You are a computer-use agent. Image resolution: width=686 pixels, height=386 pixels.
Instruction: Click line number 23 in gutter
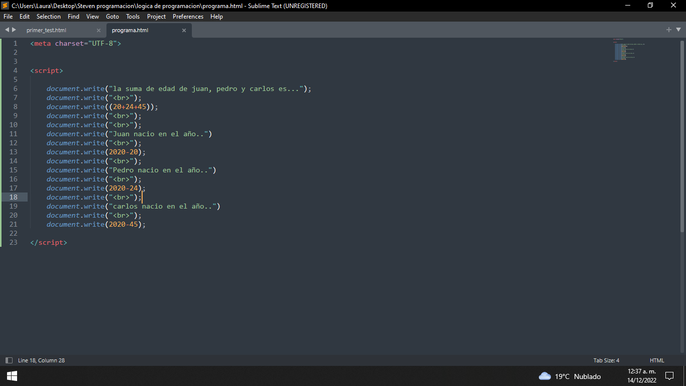[x=13, y=242]
